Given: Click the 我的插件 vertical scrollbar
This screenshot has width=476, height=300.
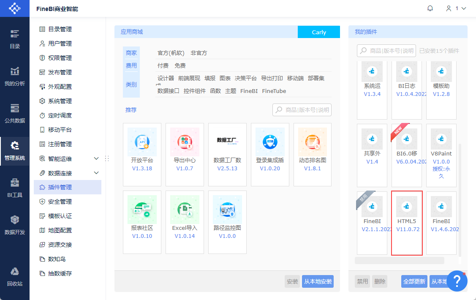Looking at the screenshot, I should (460, 200).
